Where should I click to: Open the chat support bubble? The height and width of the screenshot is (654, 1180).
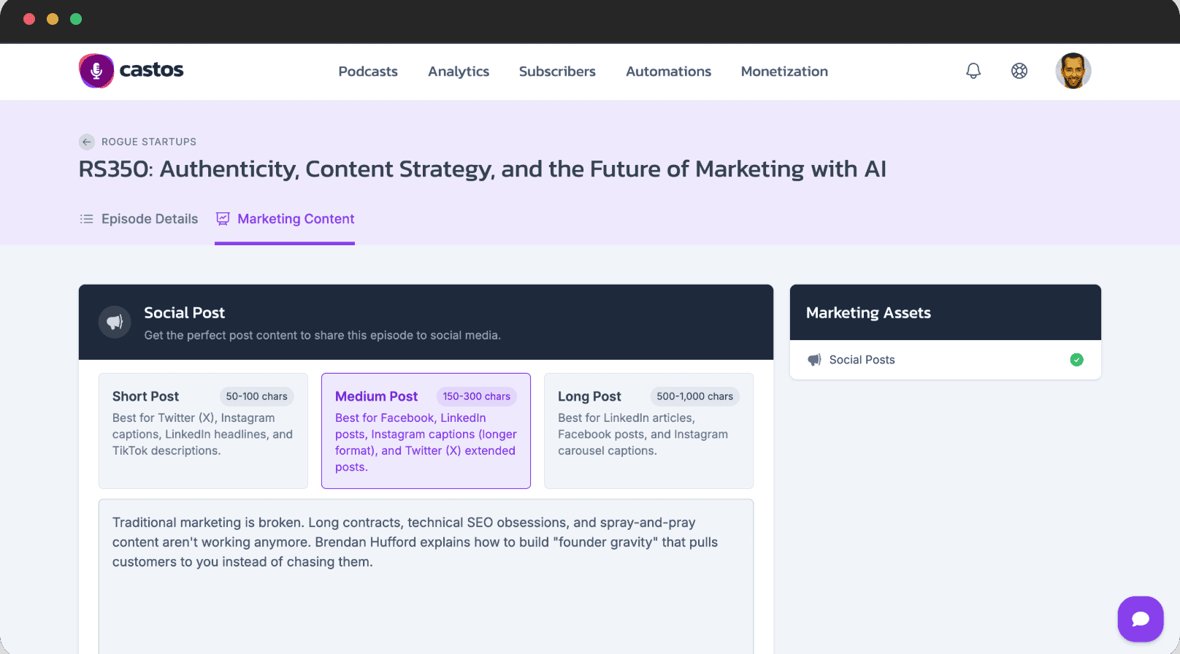(1141, 619)
